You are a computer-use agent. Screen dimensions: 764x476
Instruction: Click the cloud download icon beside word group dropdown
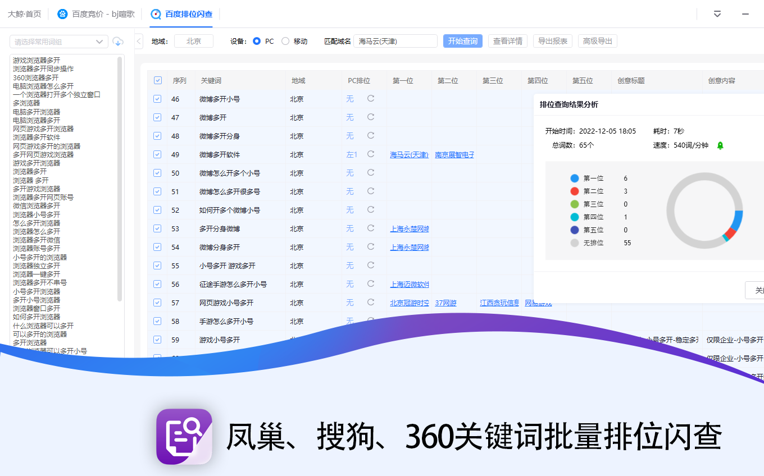[x=118, y=42]
